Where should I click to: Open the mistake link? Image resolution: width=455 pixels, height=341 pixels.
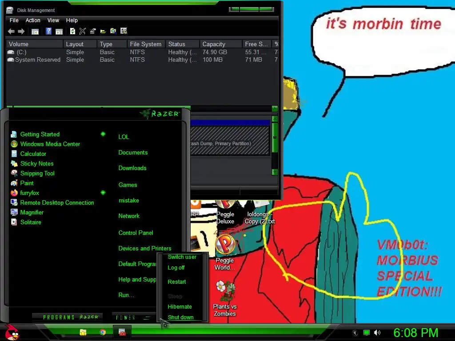coord(128,200)
